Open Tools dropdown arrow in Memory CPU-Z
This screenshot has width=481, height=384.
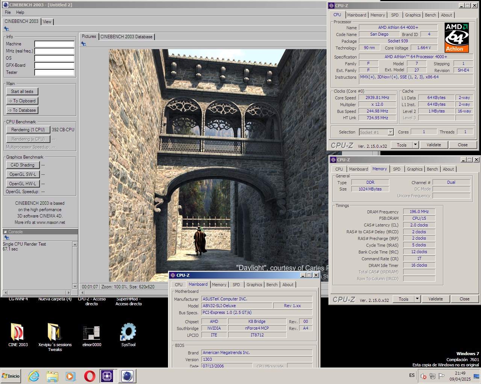[417, 299]
